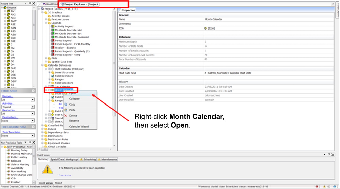Screen dimensions: 340x189
Task: Click the Start Date Field value cell
Action: [x=269, y=73]
